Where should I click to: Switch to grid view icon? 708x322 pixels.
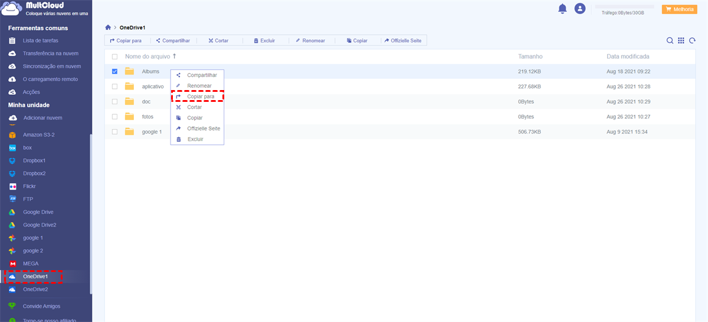[x=681, y=41]
